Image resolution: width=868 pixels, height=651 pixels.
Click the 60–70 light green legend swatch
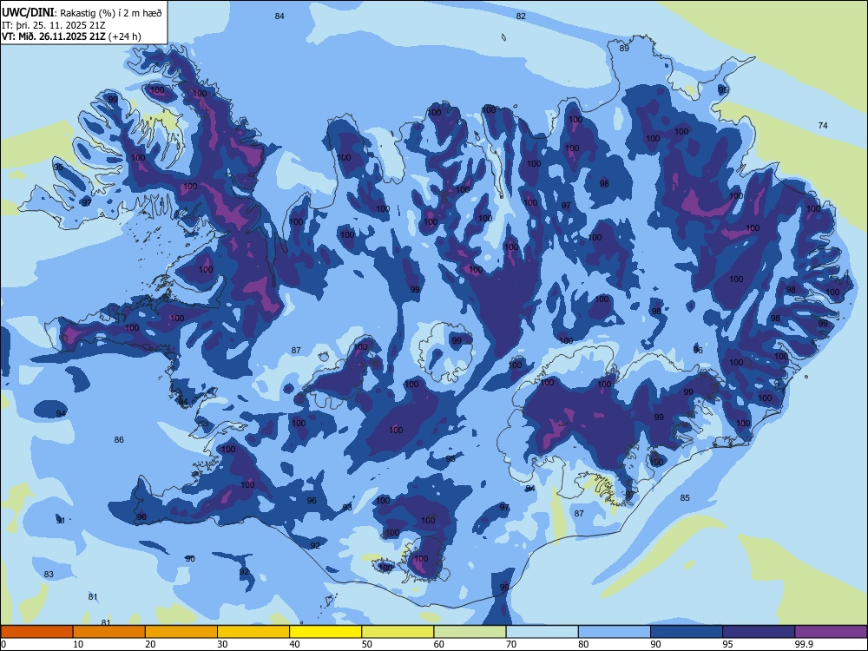coord(470,632)
